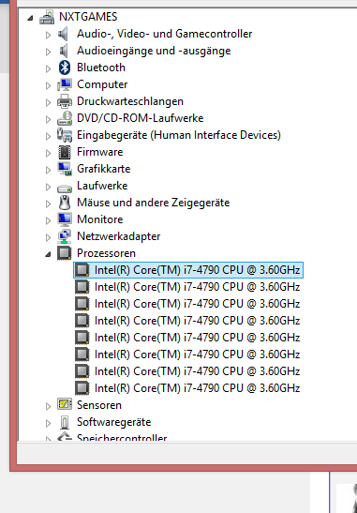The height and width of the screenshot is (513, 357).
Task: Select the Sensoren icon
Action: coord(65,404)
